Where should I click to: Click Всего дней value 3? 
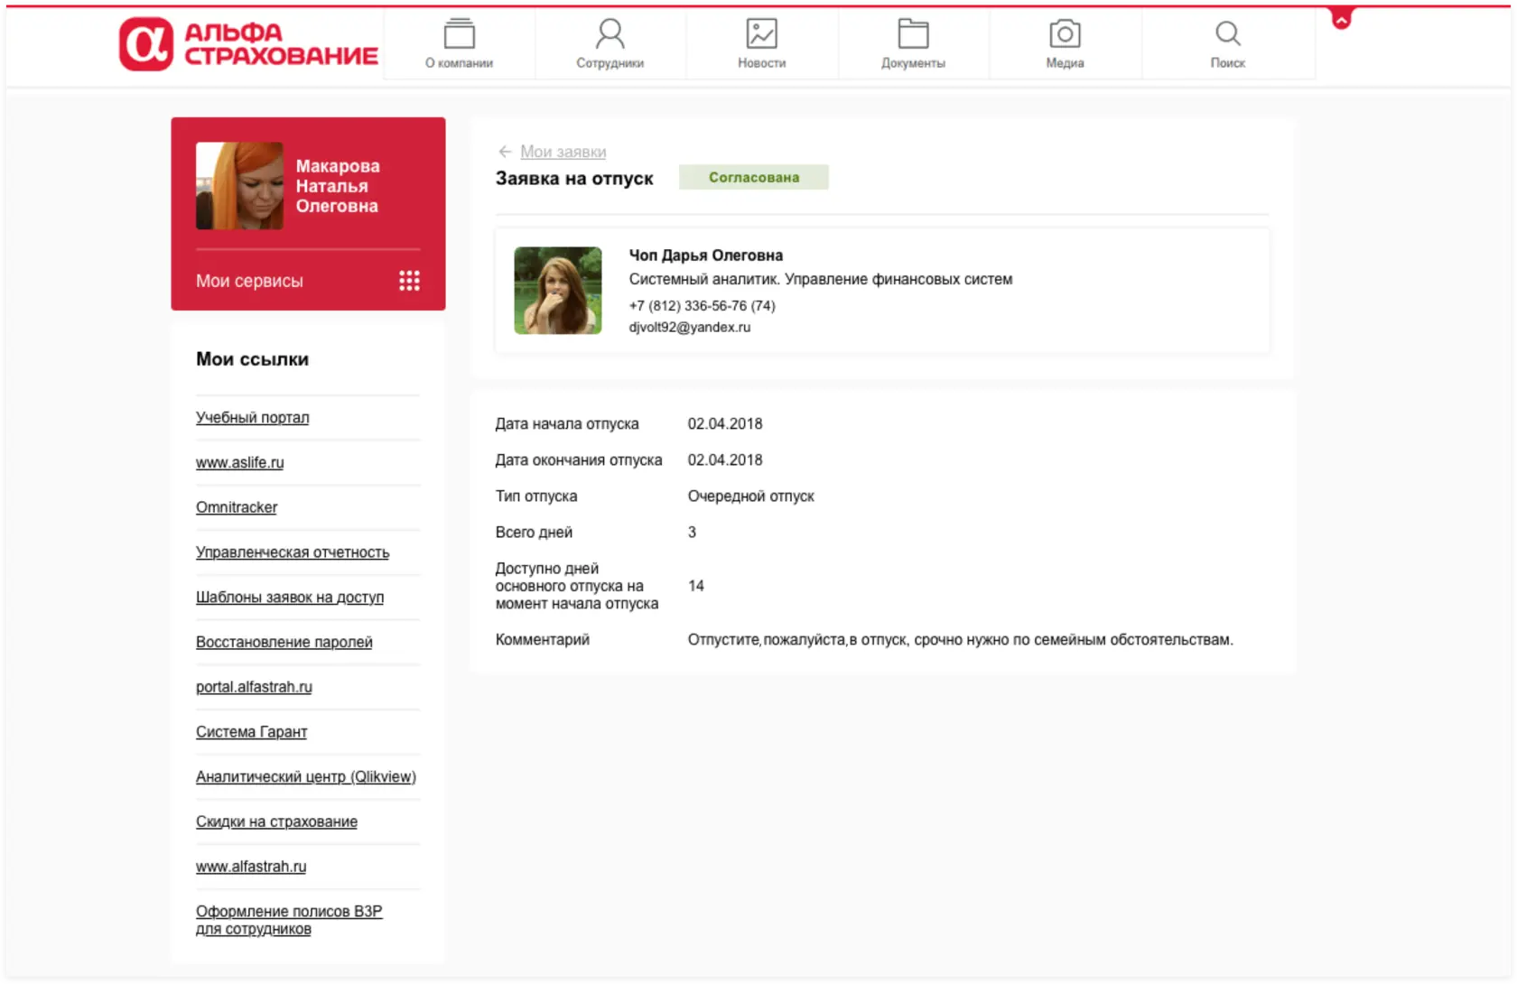click(692, 532)
